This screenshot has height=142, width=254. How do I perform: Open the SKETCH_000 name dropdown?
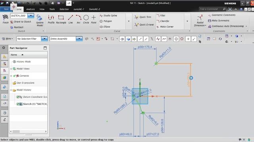click(31, 16)
